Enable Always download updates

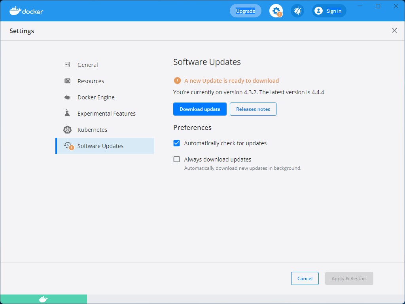click(176, 159)
